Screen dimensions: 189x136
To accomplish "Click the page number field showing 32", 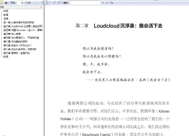I will (20, 3).
